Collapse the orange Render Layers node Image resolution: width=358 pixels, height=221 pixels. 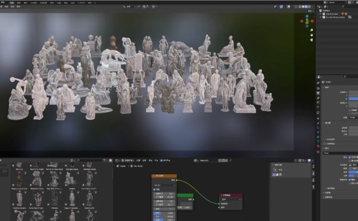coord(154,176)
